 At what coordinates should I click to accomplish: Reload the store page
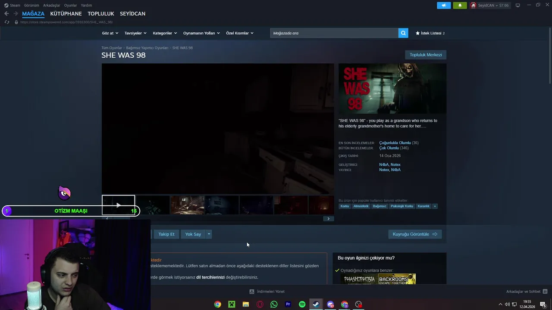(x=6, y=22)
